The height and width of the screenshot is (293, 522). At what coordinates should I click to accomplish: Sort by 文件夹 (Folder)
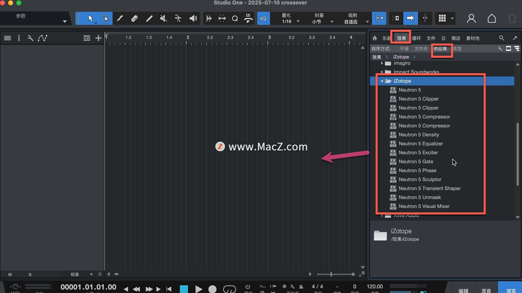[x=421, y=49]
